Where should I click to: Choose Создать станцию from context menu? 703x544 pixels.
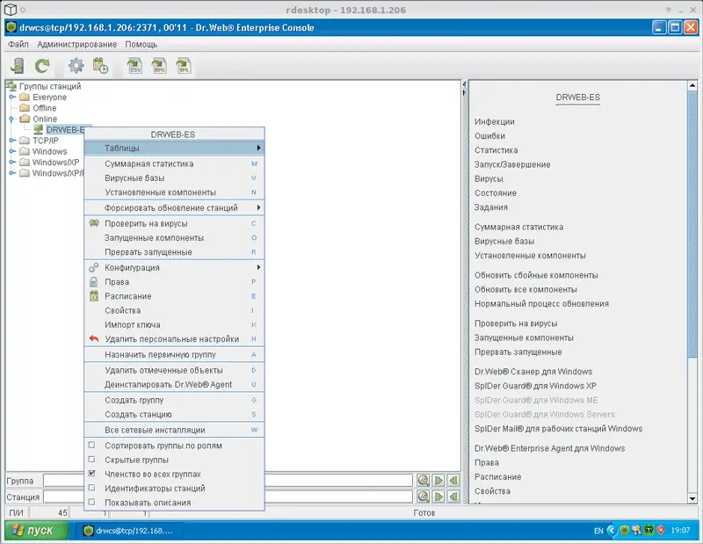click(174, 415)
